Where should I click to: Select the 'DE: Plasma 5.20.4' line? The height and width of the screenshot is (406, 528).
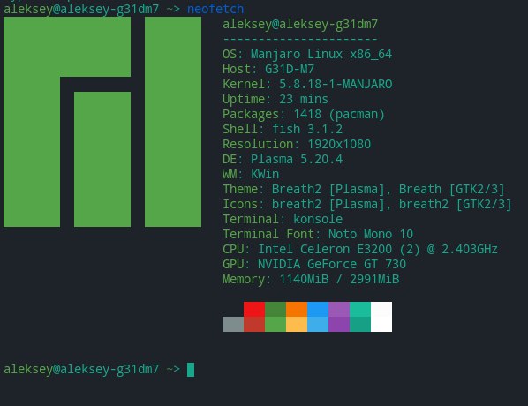(x=283, y=159)
